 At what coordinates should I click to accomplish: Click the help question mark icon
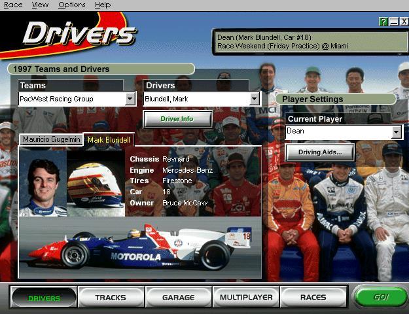coord(383,22)
